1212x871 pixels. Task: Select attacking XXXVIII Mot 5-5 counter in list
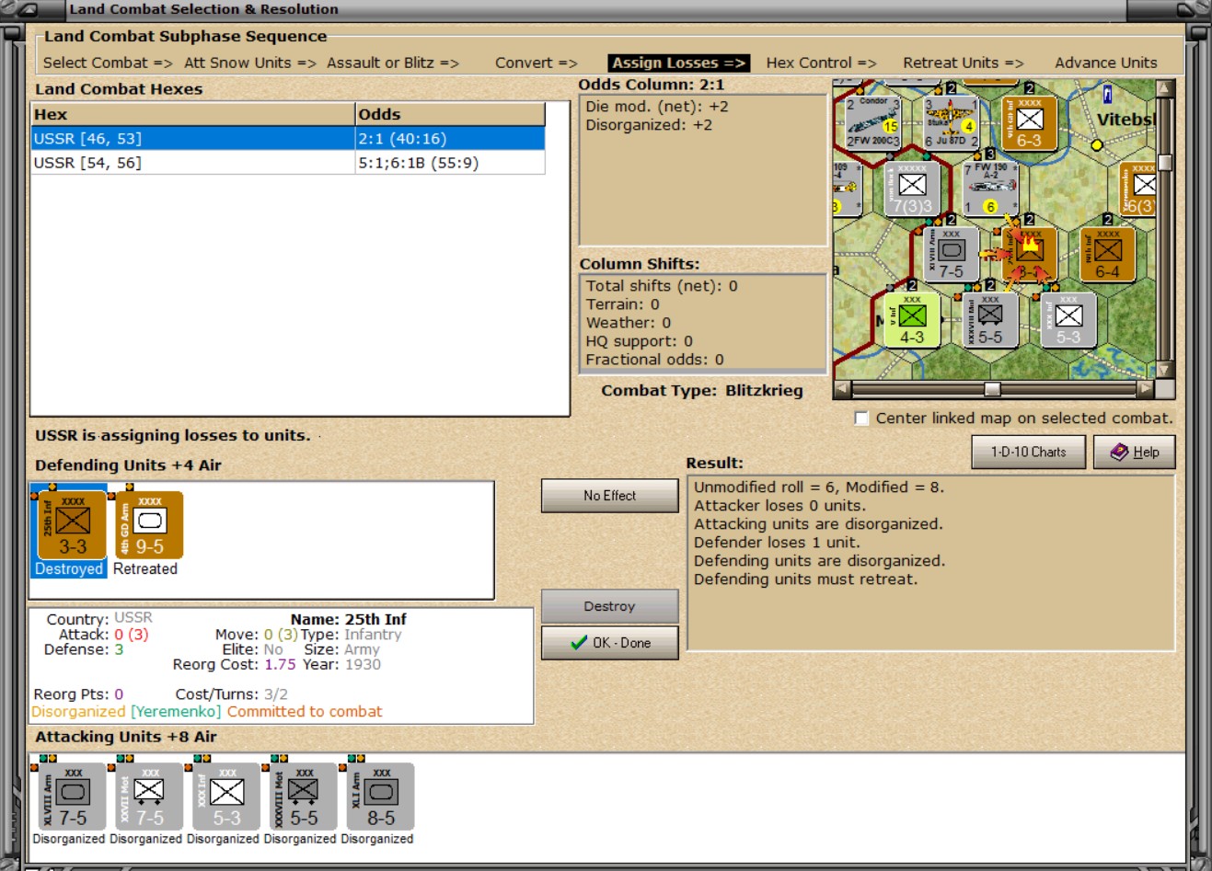coord(304,797)
